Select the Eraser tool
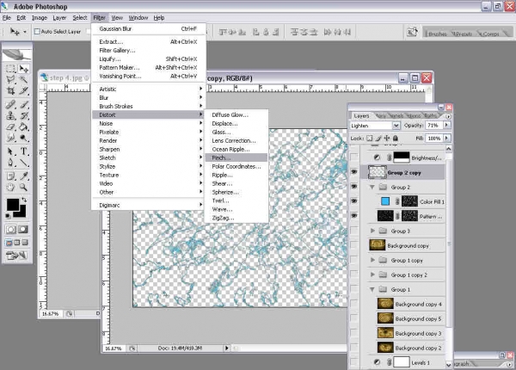Viewport: 516px width, 370px height. point(10,126)
